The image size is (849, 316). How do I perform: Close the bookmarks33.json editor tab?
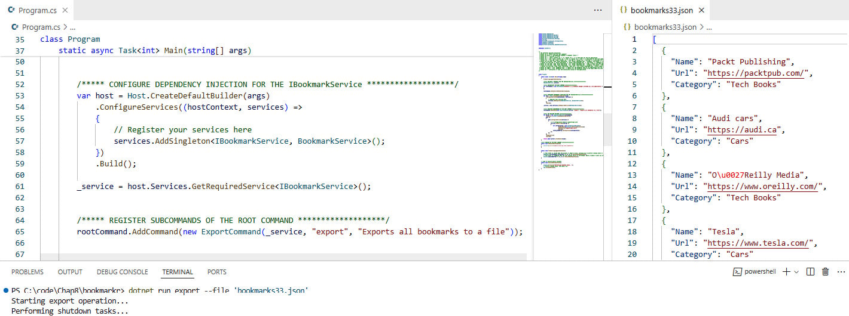coord(702,11)
